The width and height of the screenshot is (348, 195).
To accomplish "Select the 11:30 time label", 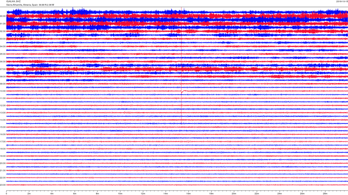I will (x=3, y=98).
